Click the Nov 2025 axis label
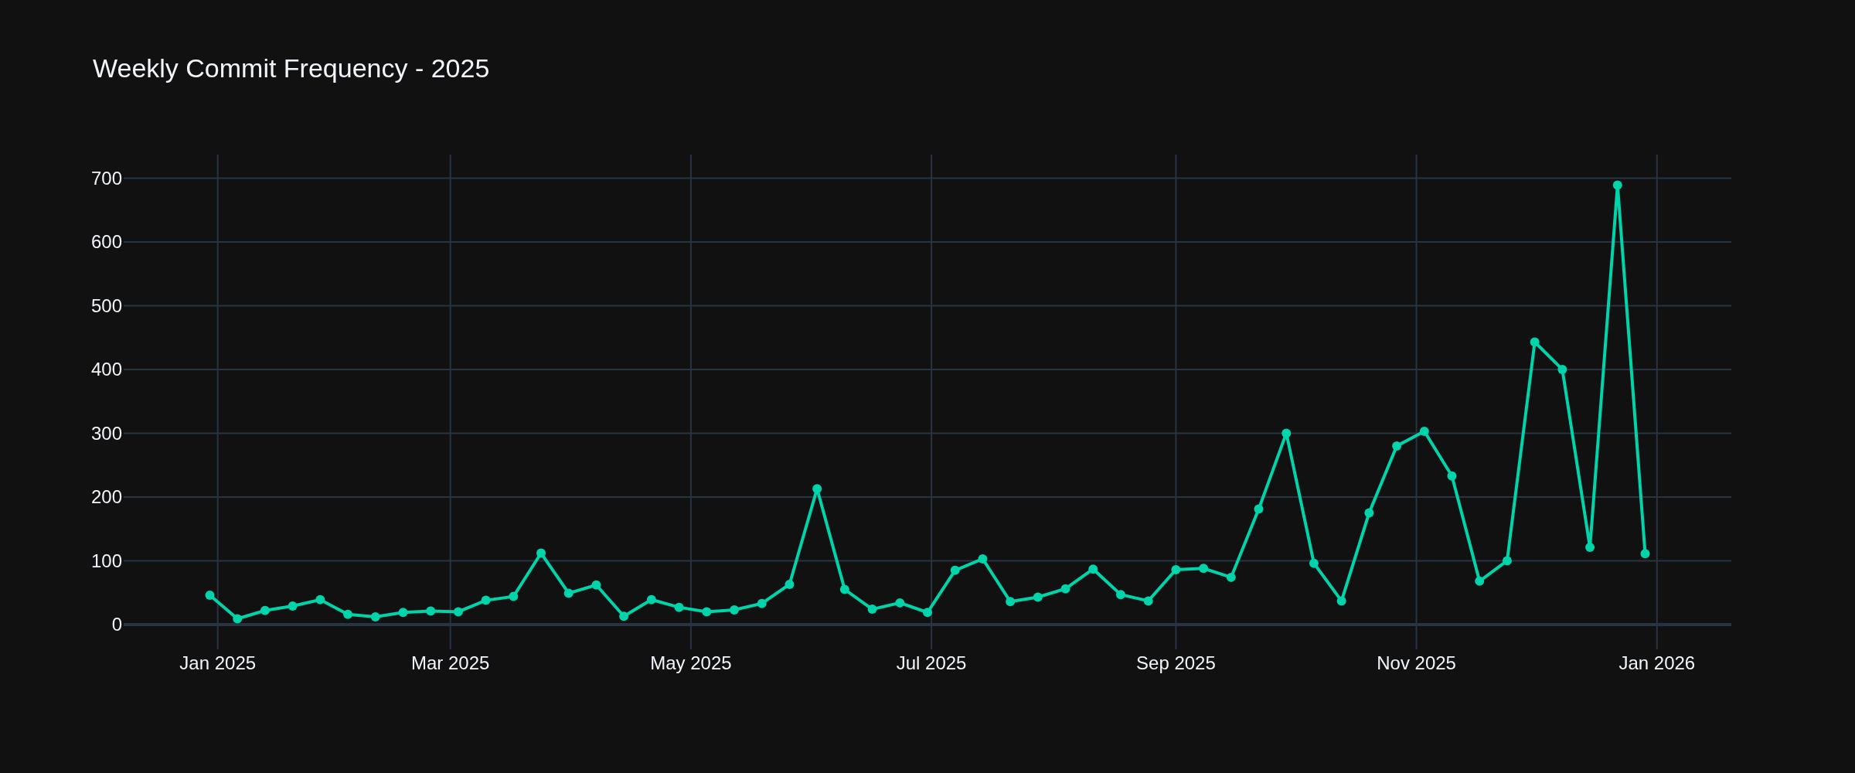 click(1414, 662)
